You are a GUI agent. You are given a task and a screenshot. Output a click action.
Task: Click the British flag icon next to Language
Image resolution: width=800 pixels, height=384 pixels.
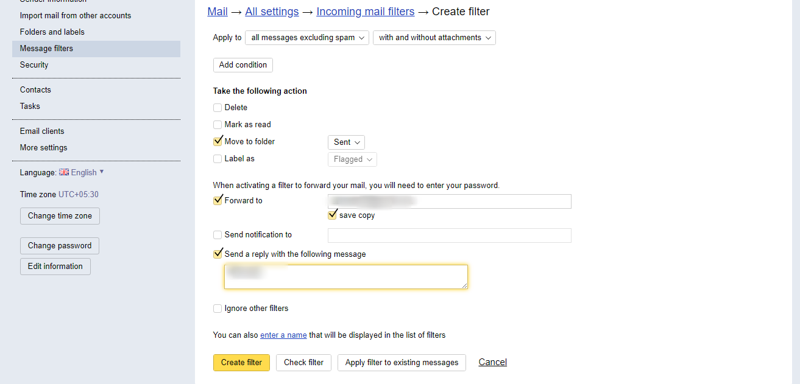tap(64, 172)
